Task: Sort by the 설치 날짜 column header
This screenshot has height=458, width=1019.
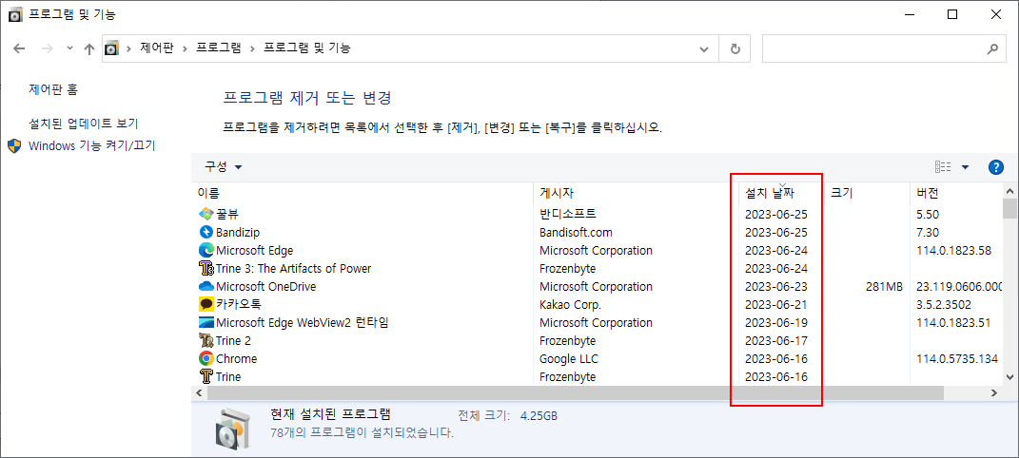Action: coord(780,193)
